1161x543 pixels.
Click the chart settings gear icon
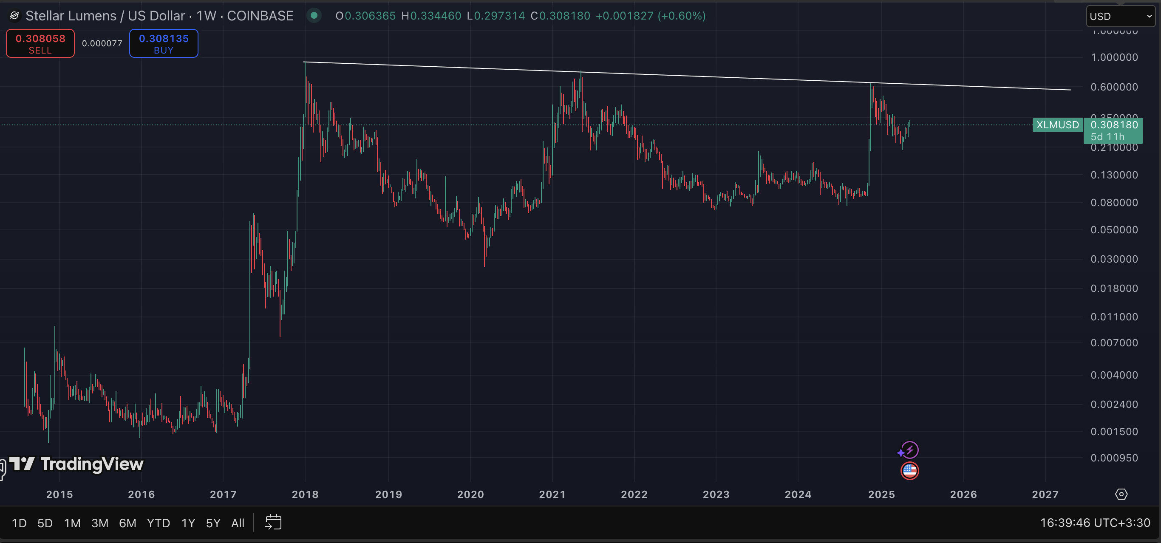pyautogui.click(x=1121, y=494)
